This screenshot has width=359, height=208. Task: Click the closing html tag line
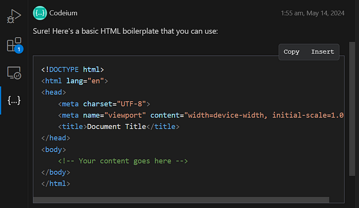click(55, 184)
